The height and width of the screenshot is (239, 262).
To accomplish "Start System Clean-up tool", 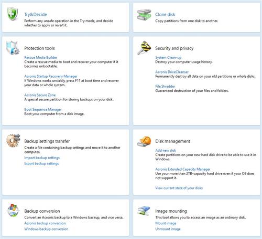I will [x=168, y=57].
